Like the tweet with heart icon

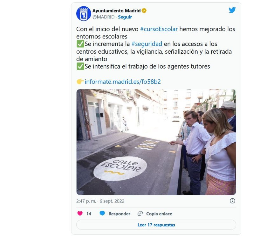(x=80, y=213)
